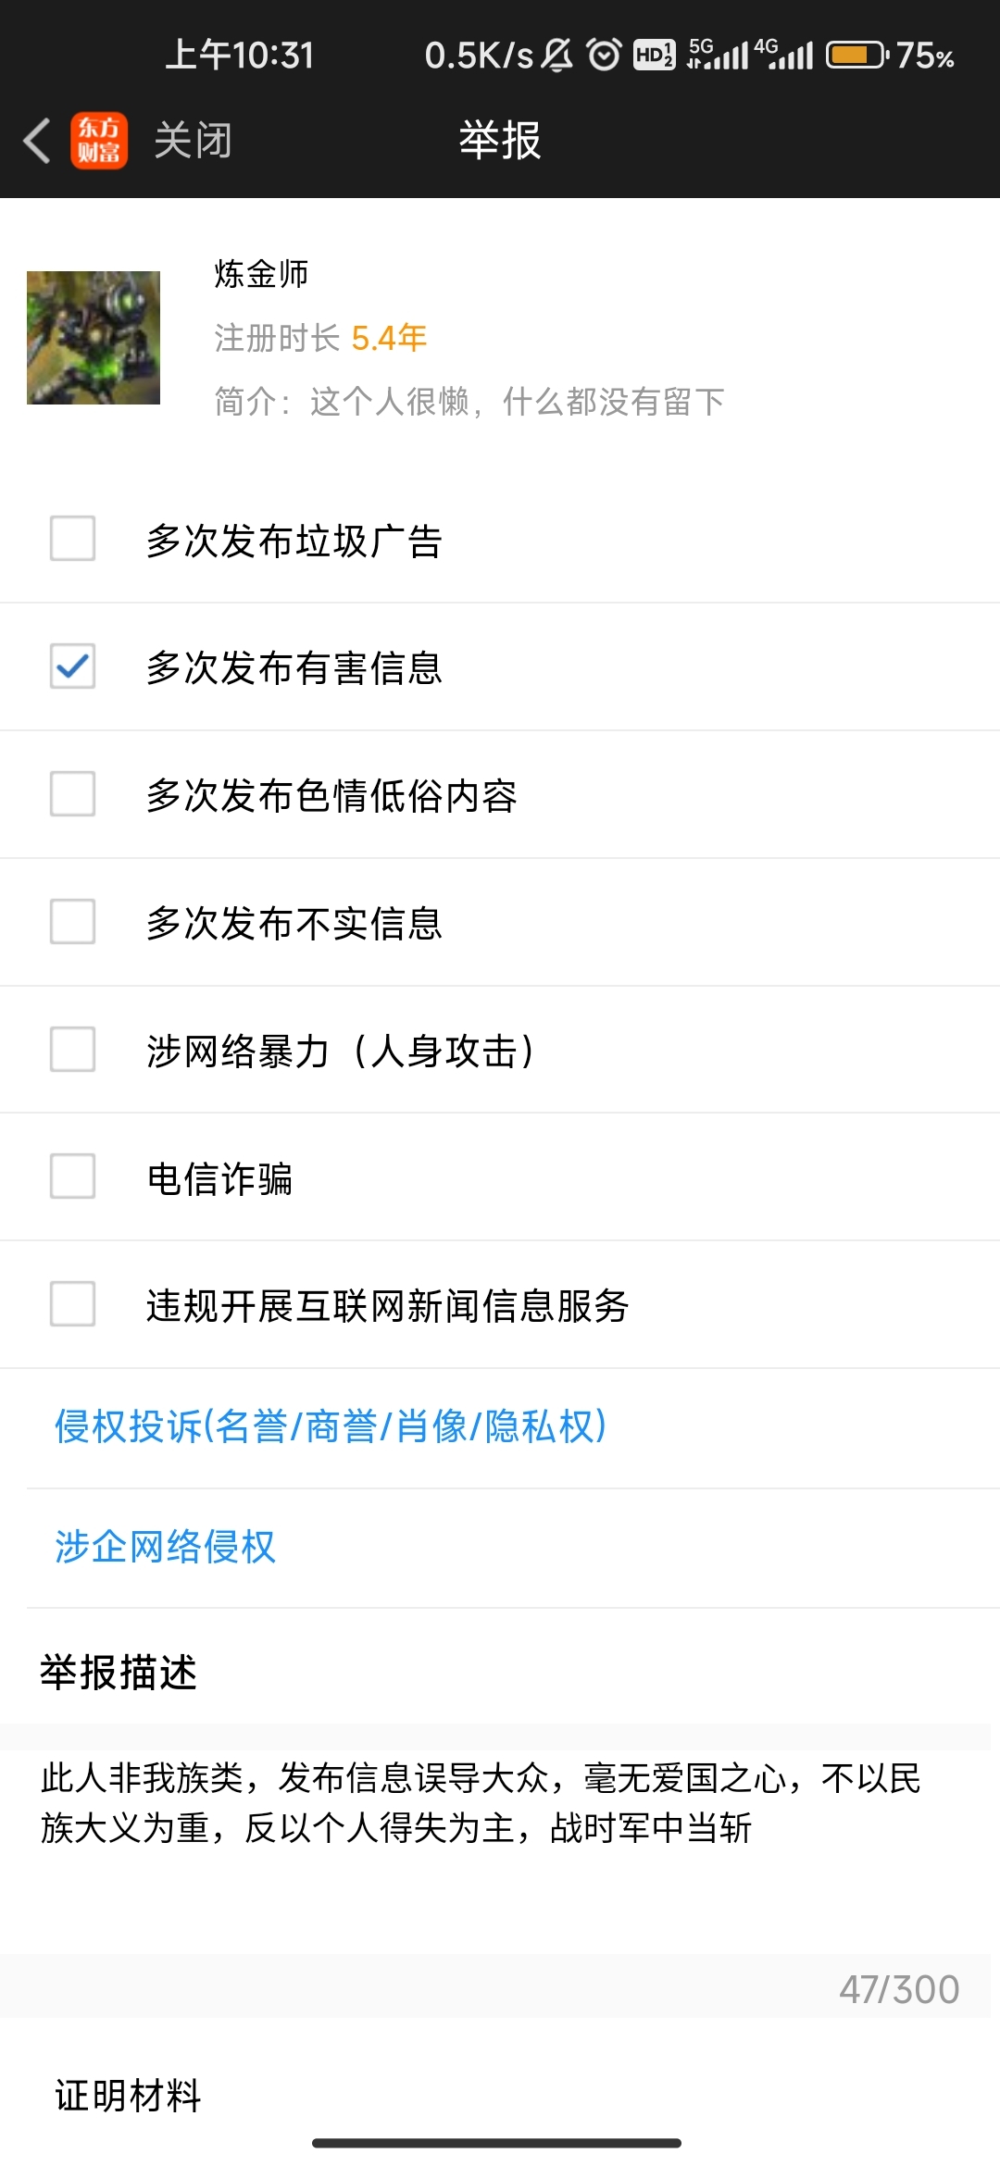This screenshot has height=2166, width=1000.
Task: Uncheck 多次发布有害信息 checkbox
Action: click(x=72, y=666)
